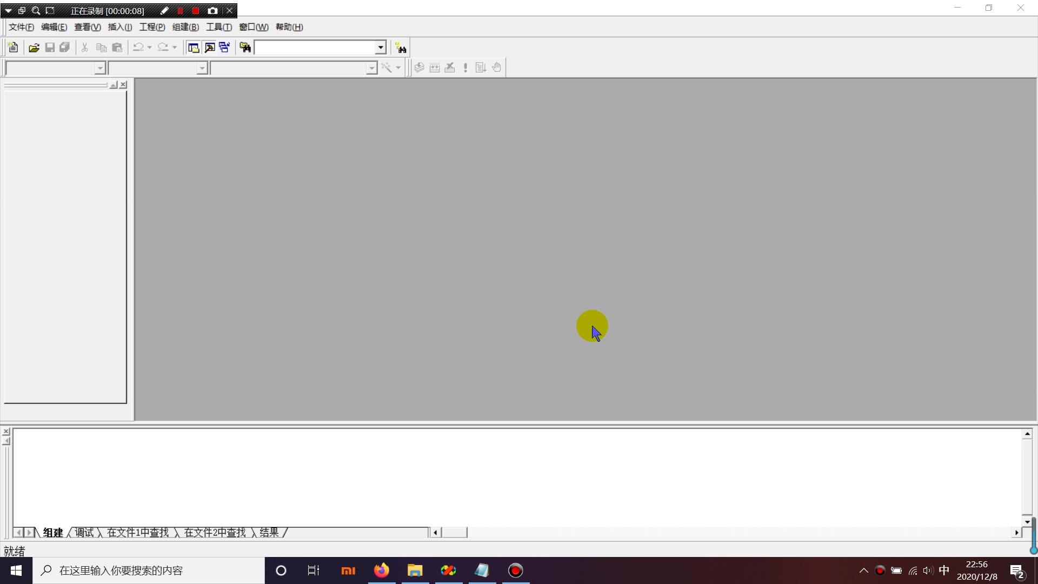Open the WizardBar actions dropdown arrow

click(398, 68)
